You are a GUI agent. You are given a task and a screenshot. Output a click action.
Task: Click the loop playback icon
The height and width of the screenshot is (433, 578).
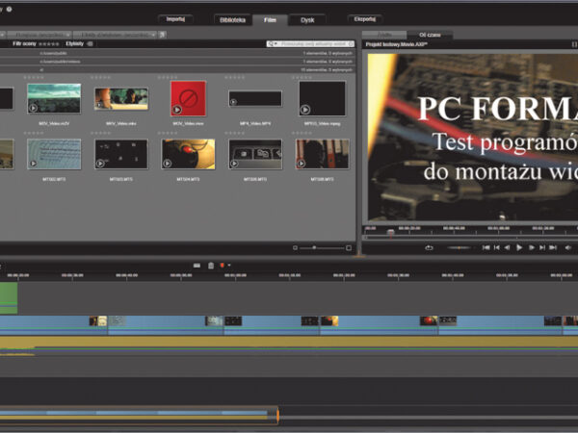coord(430,247)
